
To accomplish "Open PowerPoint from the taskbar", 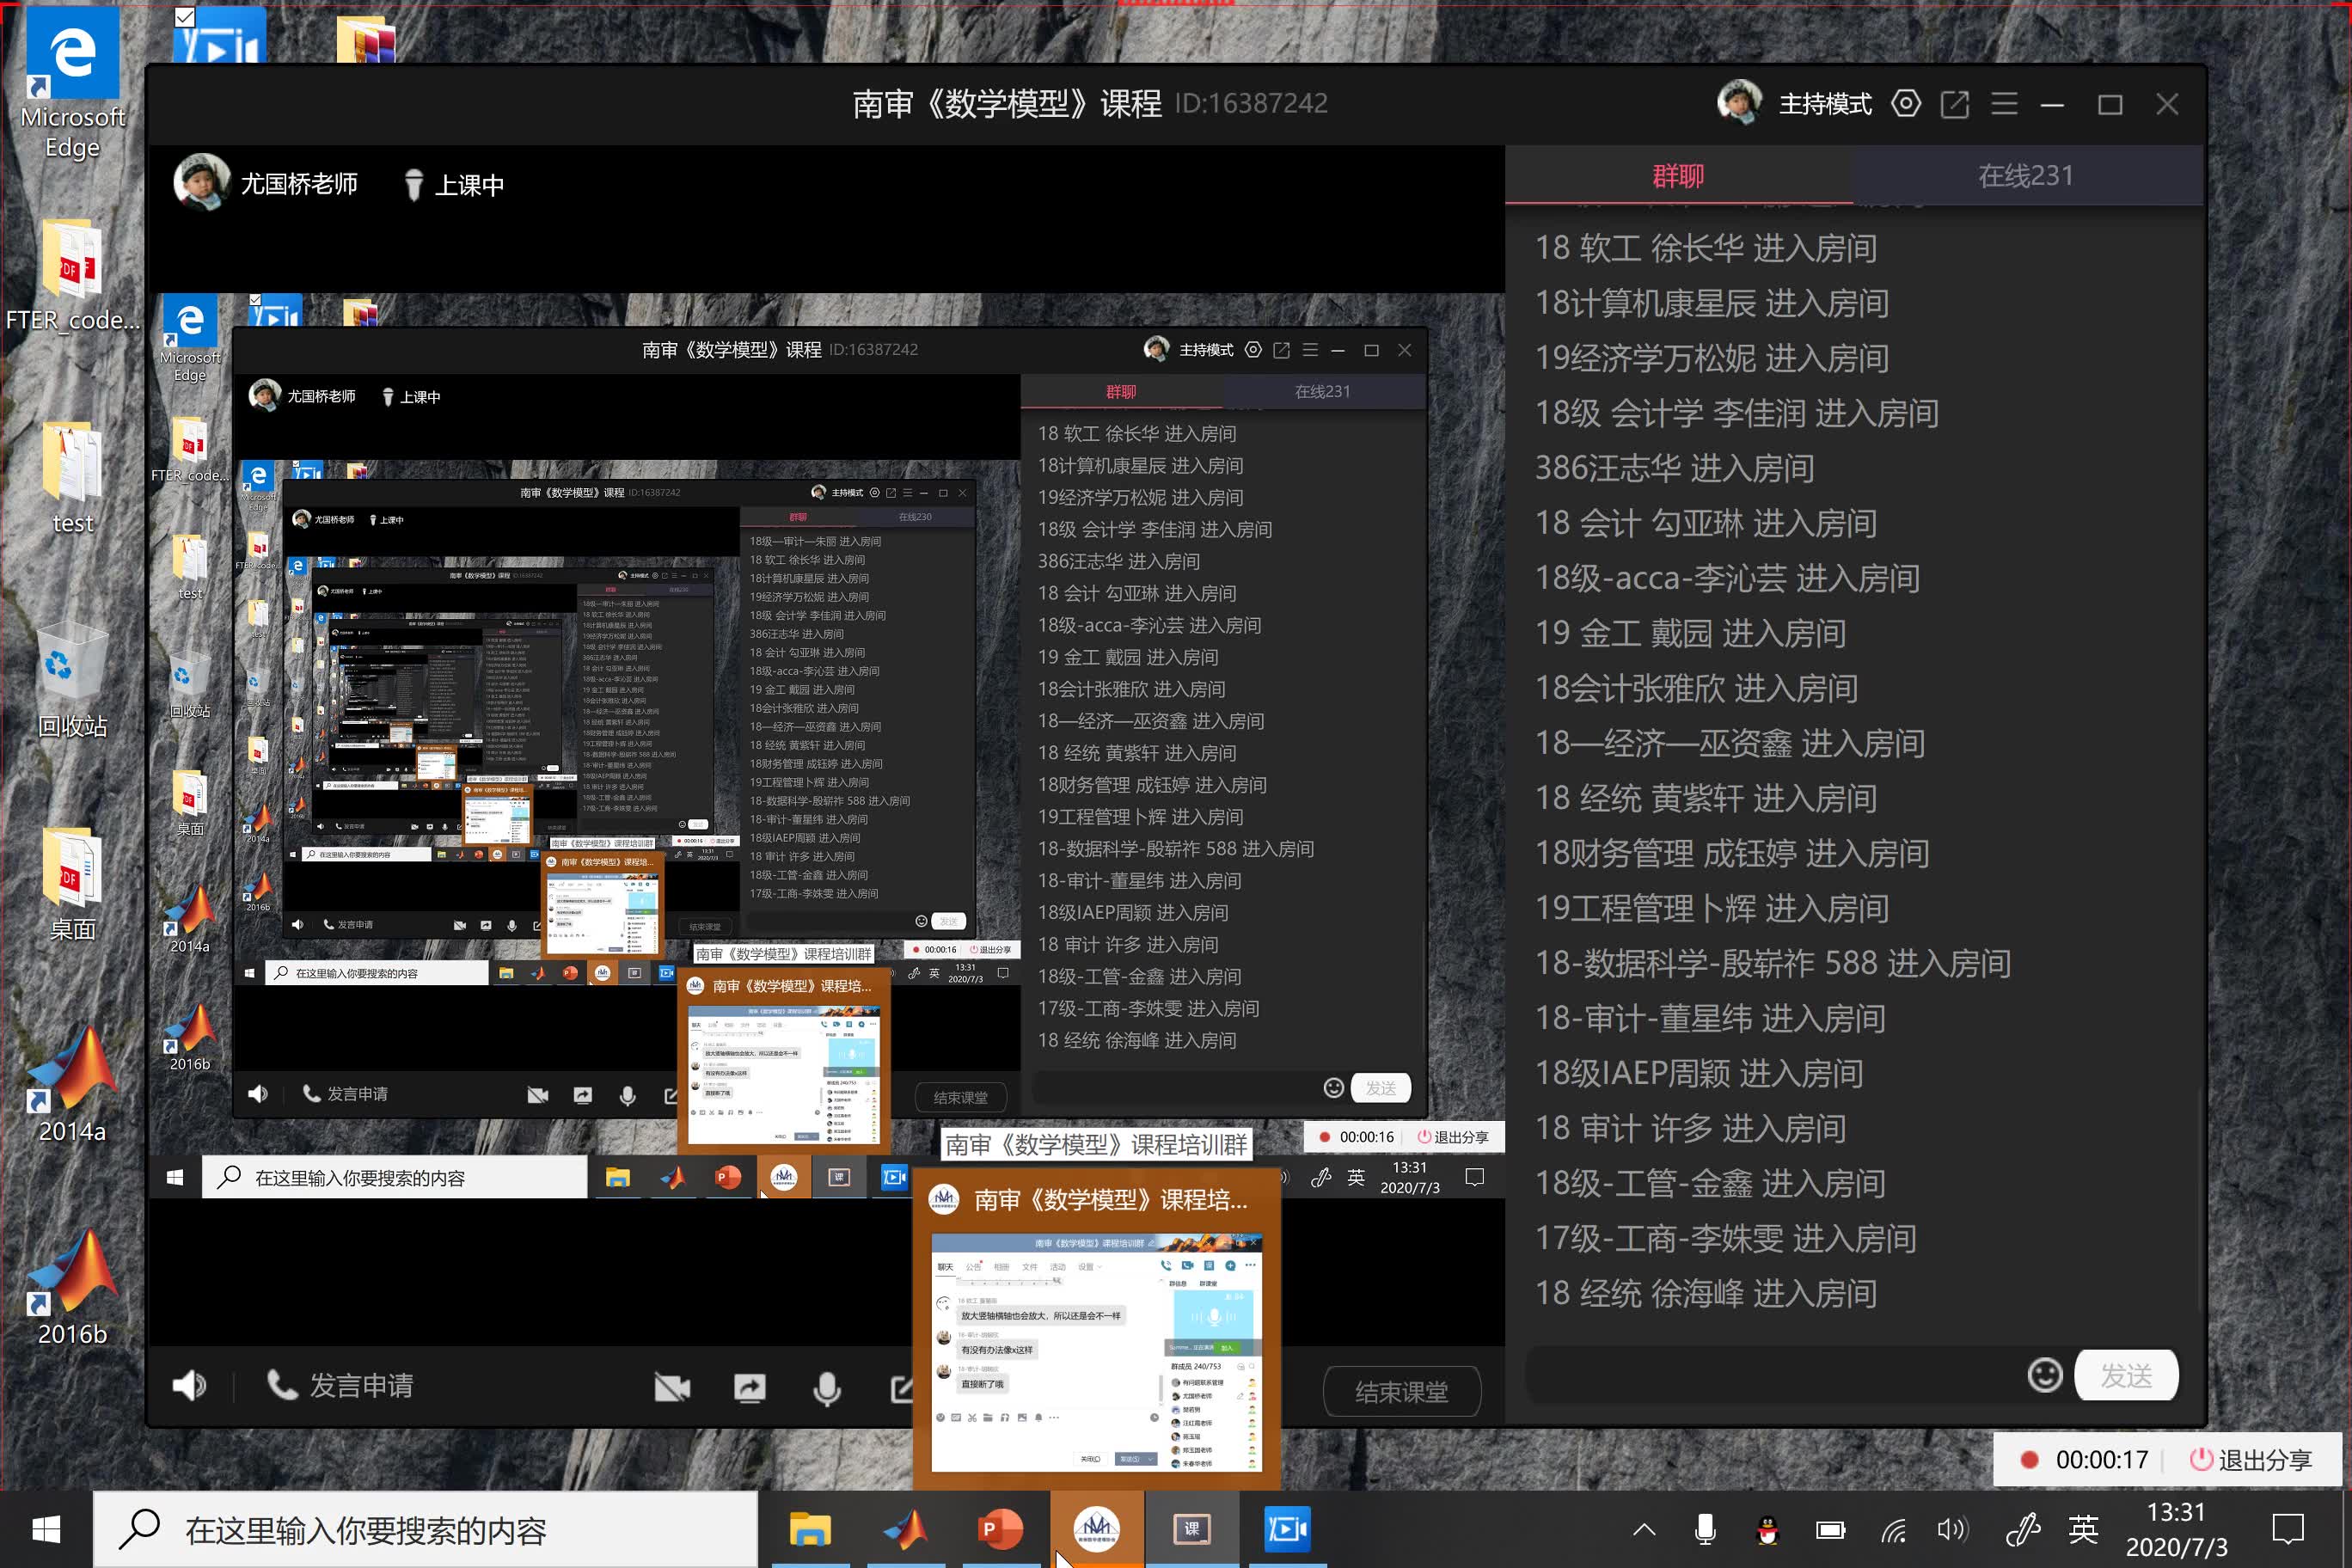I will coord(1000,1529).
